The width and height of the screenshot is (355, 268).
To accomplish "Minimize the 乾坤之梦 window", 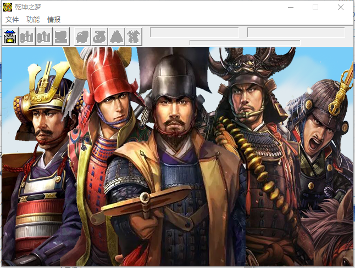I will (x=290, y=7).
